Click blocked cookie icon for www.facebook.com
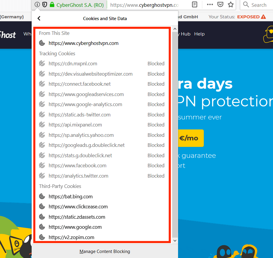The image size is (273, 258). pos(42,165)
